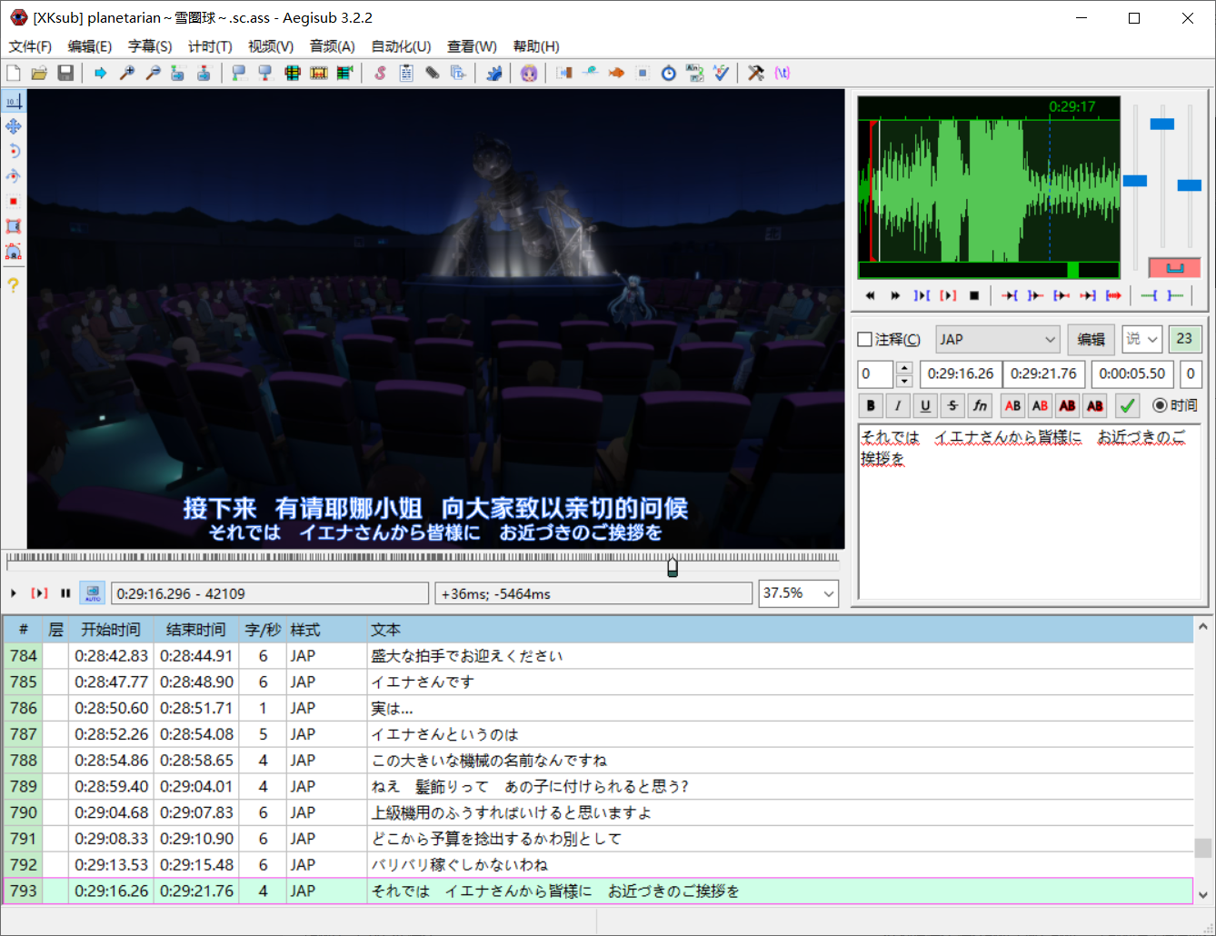1216x936 pixels.
Task: Toggle the pink audio slider link button
Action: 1174,268
